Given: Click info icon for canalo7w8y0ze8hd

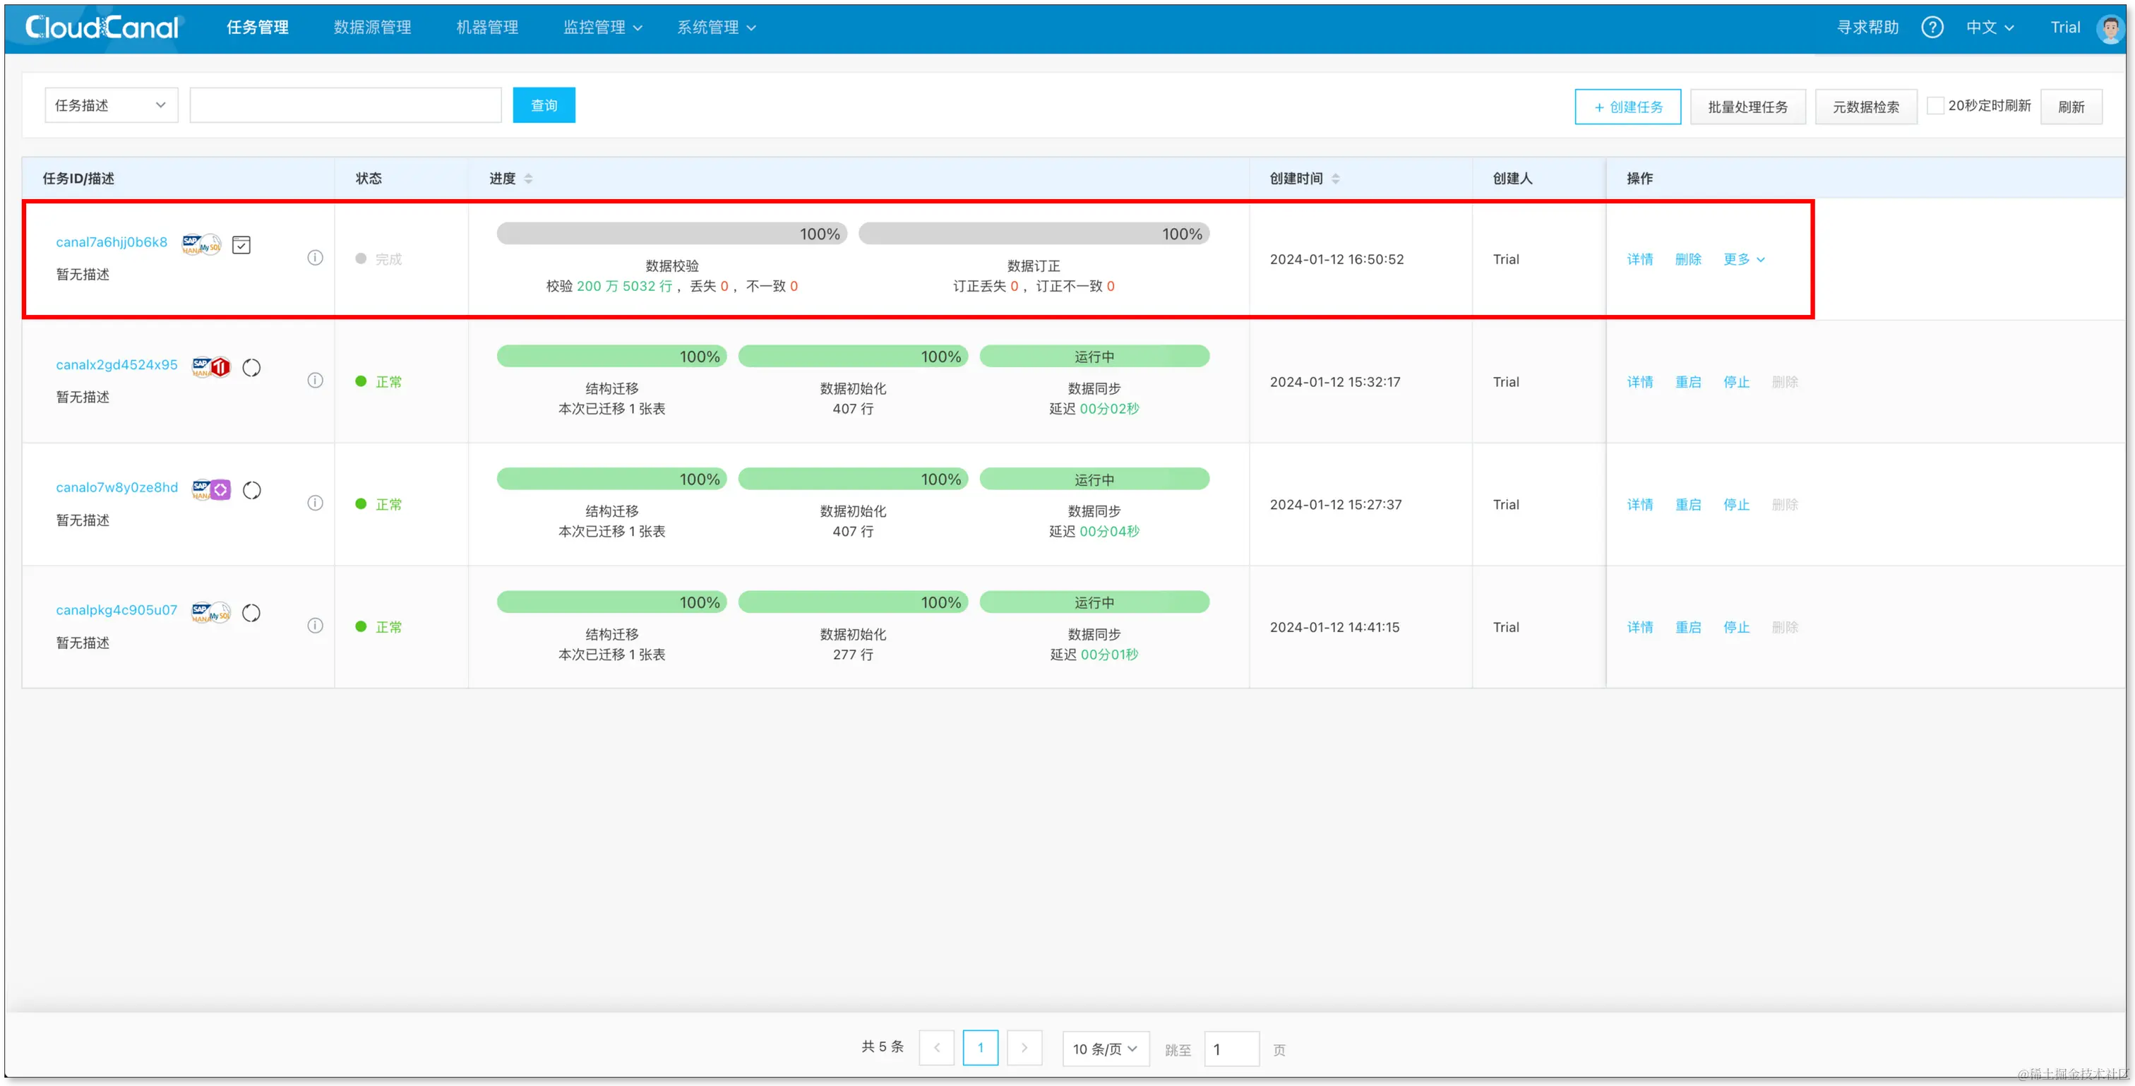Looking at the screenshot, I should click(x=315, y=503).
